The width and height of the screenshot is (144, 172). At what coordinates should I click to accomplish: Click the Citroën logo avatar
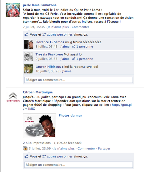coord(13,97)
